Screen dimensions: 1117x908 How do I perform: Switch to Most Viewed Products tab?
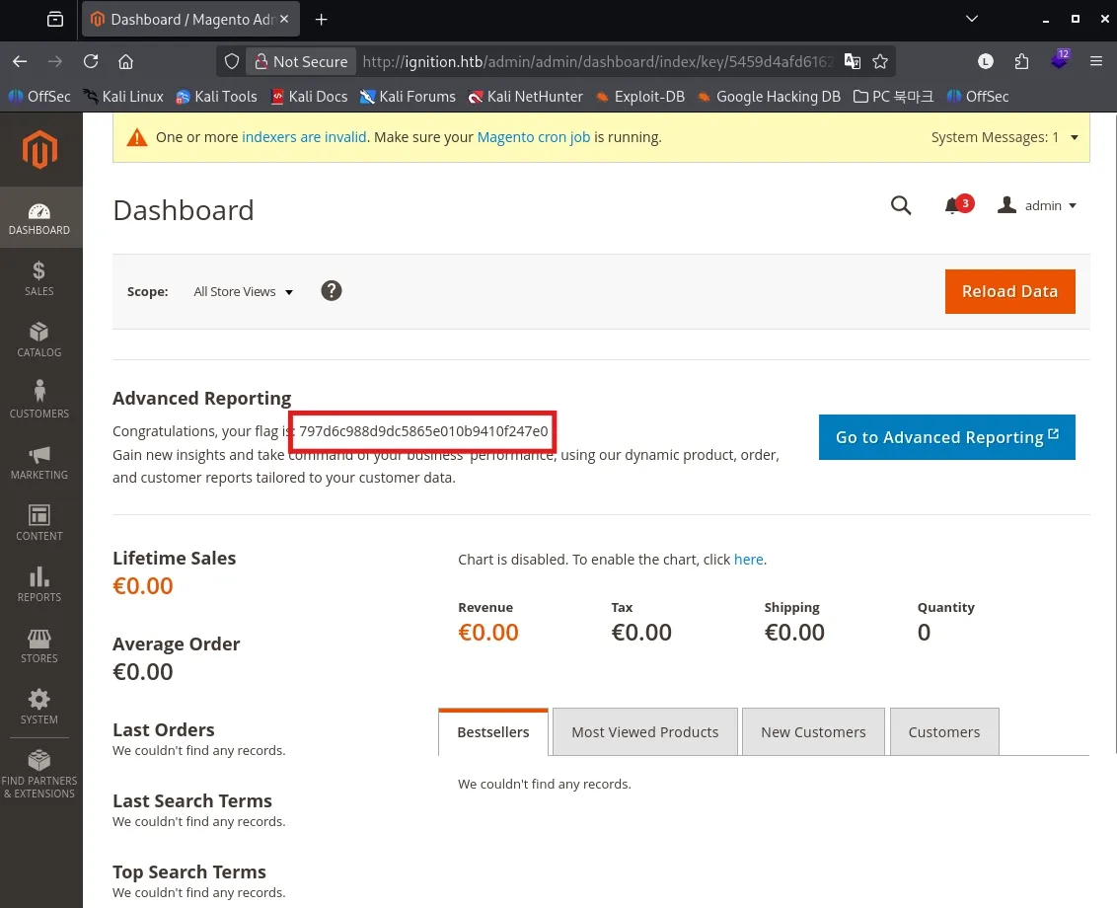click(644, 732)
